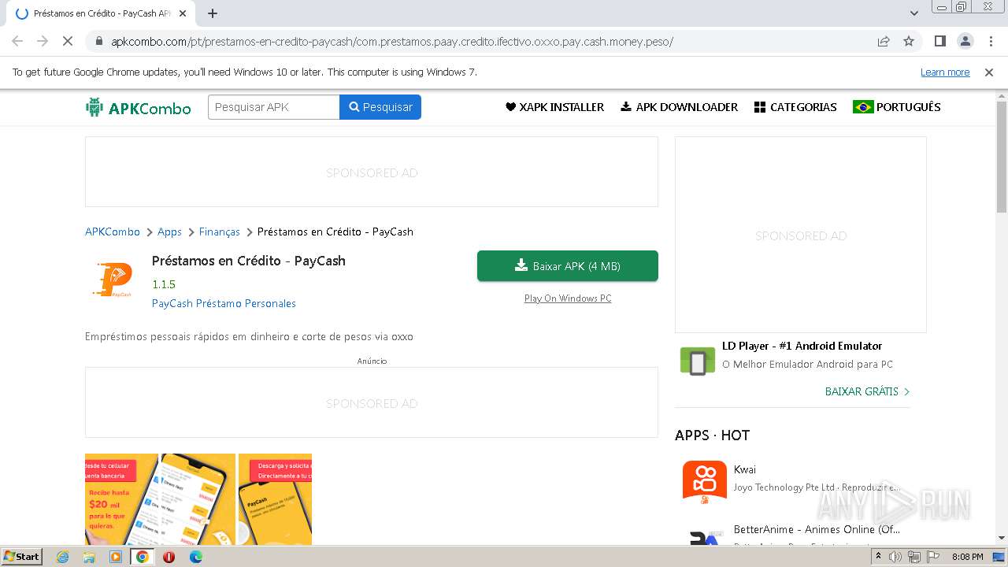Click the version 1.1.5 text

(164, 284)
